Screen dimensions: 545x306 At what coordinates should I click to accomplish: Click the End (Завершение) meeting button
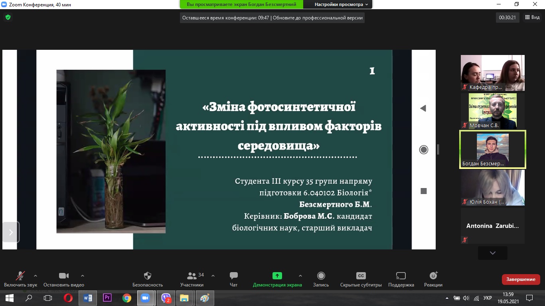tap(521, 279)
